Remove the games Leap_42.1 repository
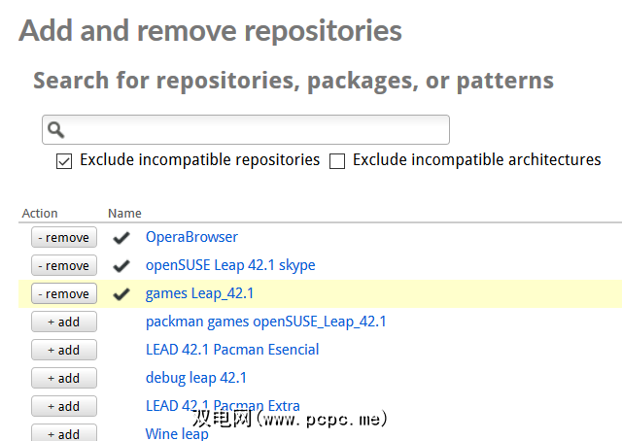Image resolution: width=622 pixels, height=441 pixels. click(x=64, y=293)
